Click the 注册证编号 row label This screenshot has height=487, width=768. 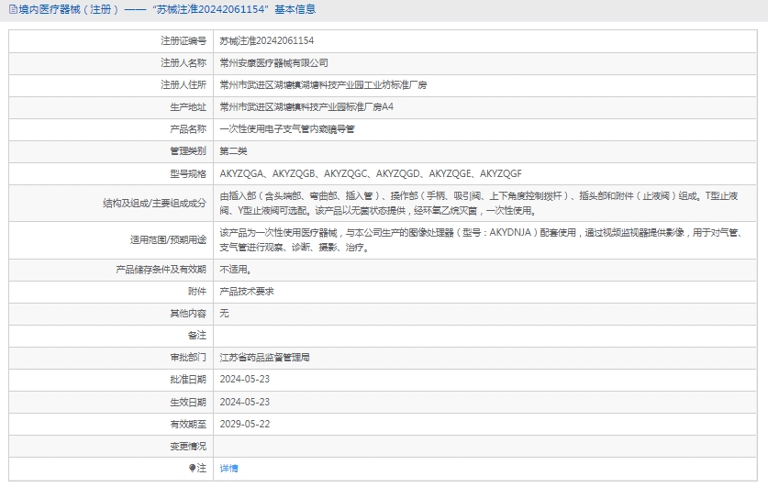184,41
